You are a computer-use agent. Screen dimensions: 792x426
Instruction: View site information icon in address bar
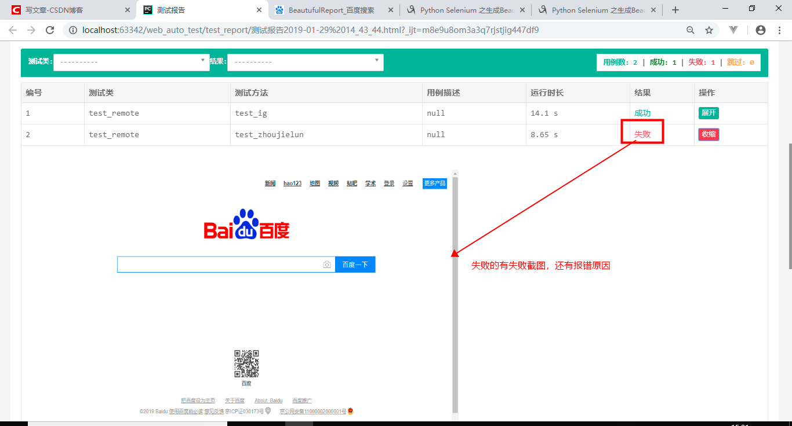73,30
